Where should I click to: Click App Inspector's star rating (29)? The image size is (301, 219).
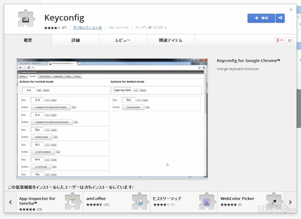(x=27, y=209)
